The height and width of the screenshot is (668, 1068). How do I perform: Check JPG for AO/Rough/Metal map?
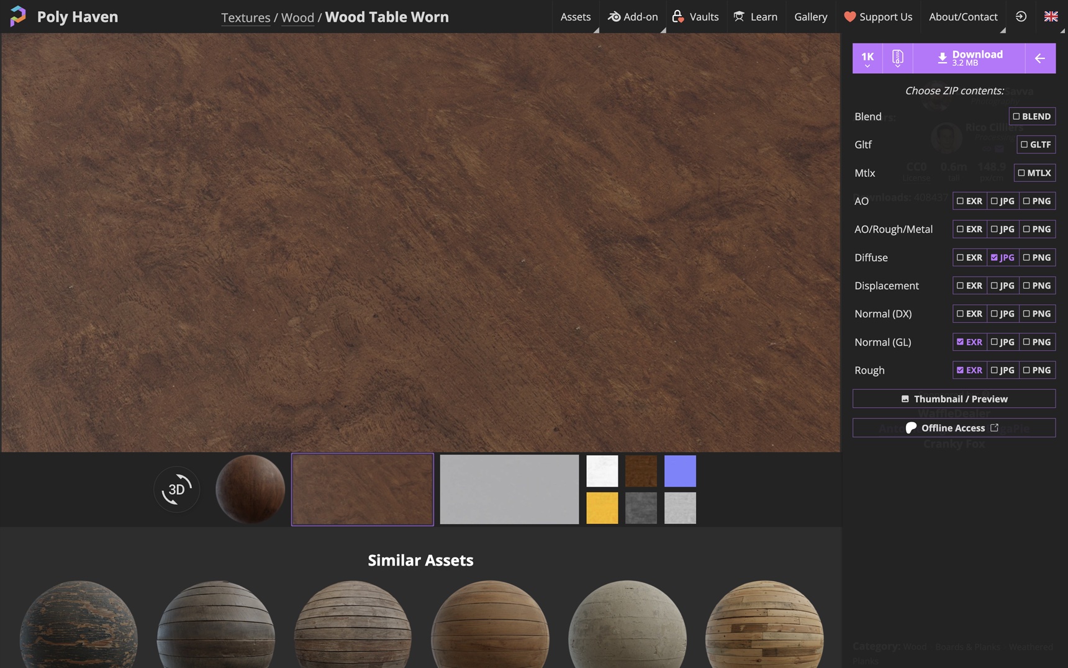tap(1002, 229)
